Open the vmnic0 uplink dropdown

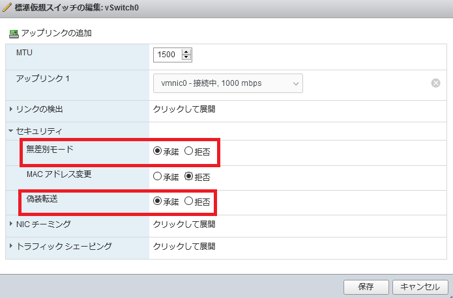[228, 83]
